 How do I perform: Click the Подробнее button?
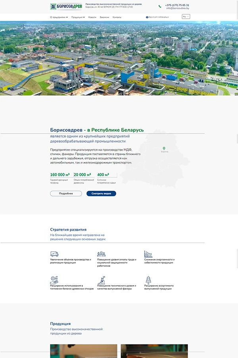click(66, 193)
